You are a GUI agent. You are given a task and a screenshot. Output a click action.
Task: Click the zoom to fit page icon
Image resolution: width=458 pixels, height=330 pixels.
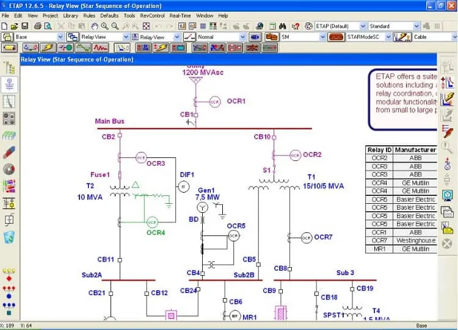tap(146, 26)
